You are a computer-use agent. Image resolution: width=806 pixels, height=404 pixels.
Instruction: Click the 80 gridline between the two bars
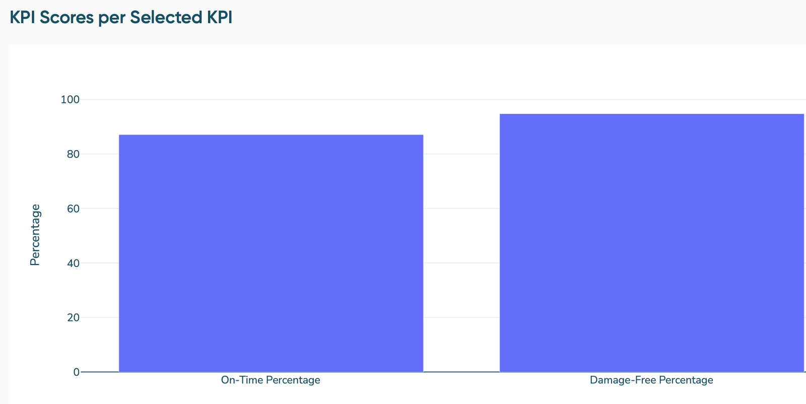(461, 154)
